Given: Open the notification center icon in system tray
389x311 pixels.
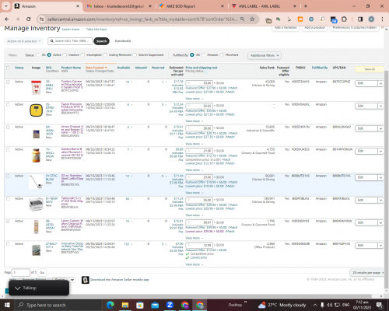Looking at the screenshot, I should tap(380, 305).
